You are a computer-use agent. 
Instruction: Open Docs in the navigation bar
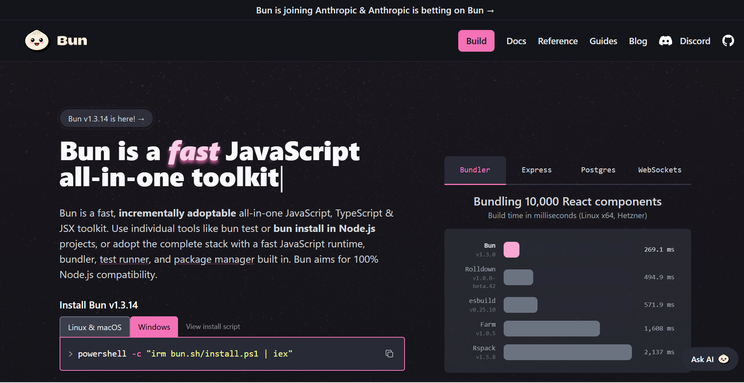coord(516,41)
